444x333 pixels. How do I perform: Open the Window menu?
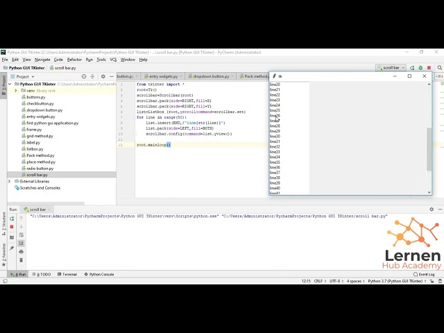click(x=128, y=60)
